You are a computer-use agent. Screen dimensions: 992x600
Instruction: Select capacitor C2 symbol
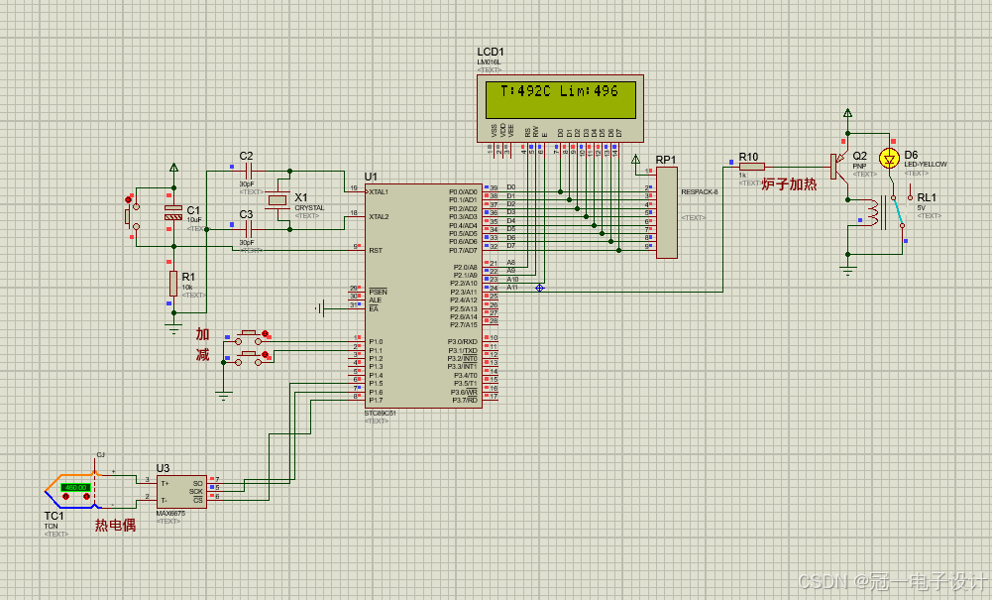point(248,171)
